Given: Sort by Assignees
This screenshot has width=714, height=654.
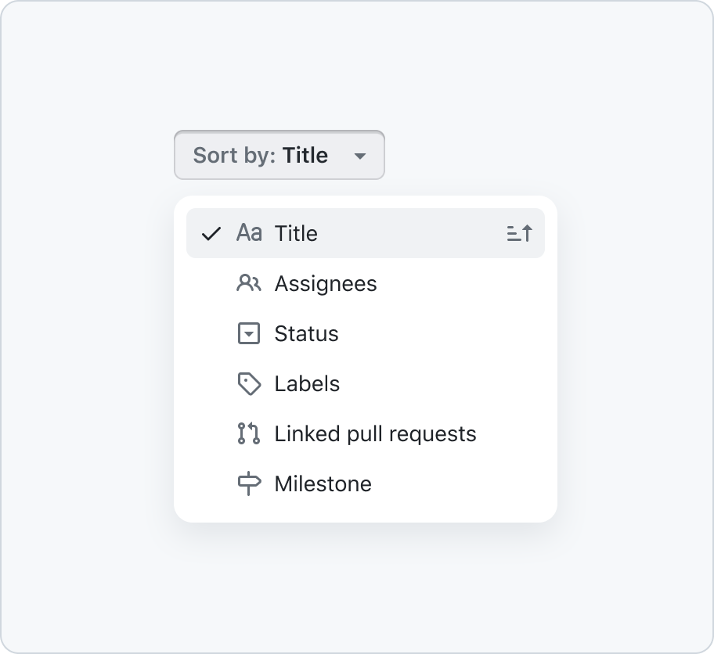Looking at the screenshot, I should click(365, 283).
